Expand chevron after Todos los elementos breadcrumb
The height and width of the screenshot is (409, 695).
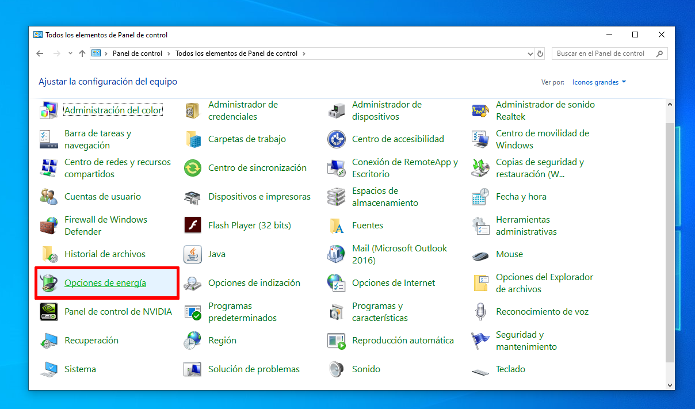point(303,53)
